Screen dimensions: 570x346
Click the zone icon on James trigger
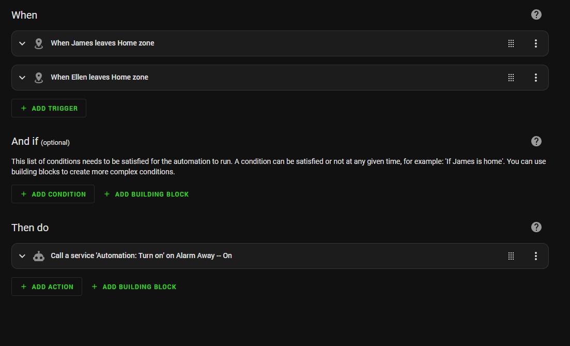click(x=39, y=43)
